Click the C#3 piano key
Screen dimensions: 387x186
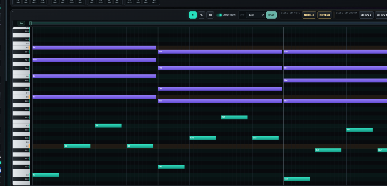(21, 138)
